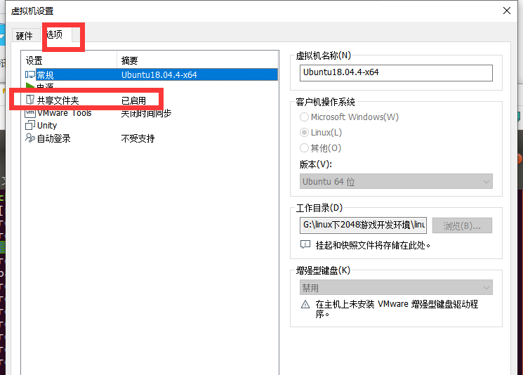
Task: Select the VMware Tools row
Action: (151, 113)
